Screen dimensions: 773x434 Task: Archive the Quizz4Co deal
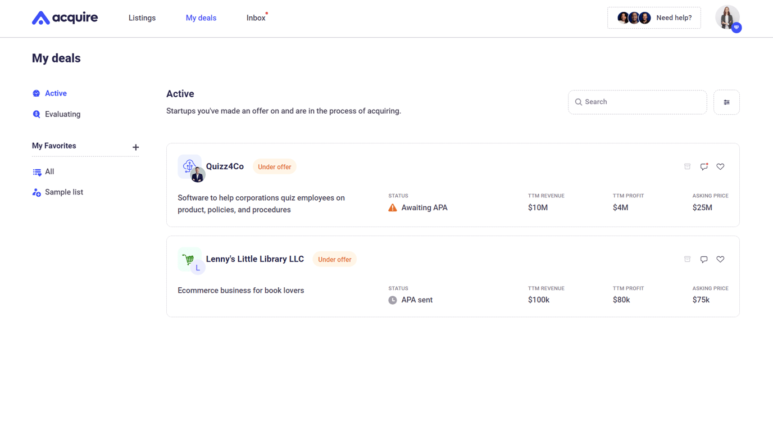(687, 166)
